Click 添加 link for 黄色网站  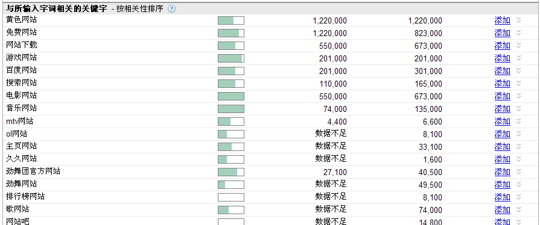tap(503, 20)
